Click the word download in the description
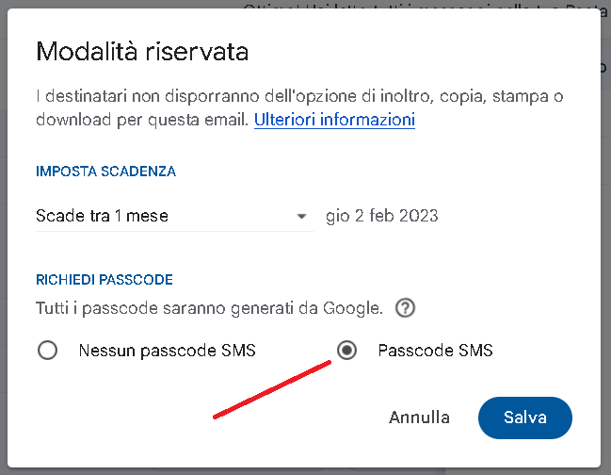 pyautogui.click(x=69, y=121)
